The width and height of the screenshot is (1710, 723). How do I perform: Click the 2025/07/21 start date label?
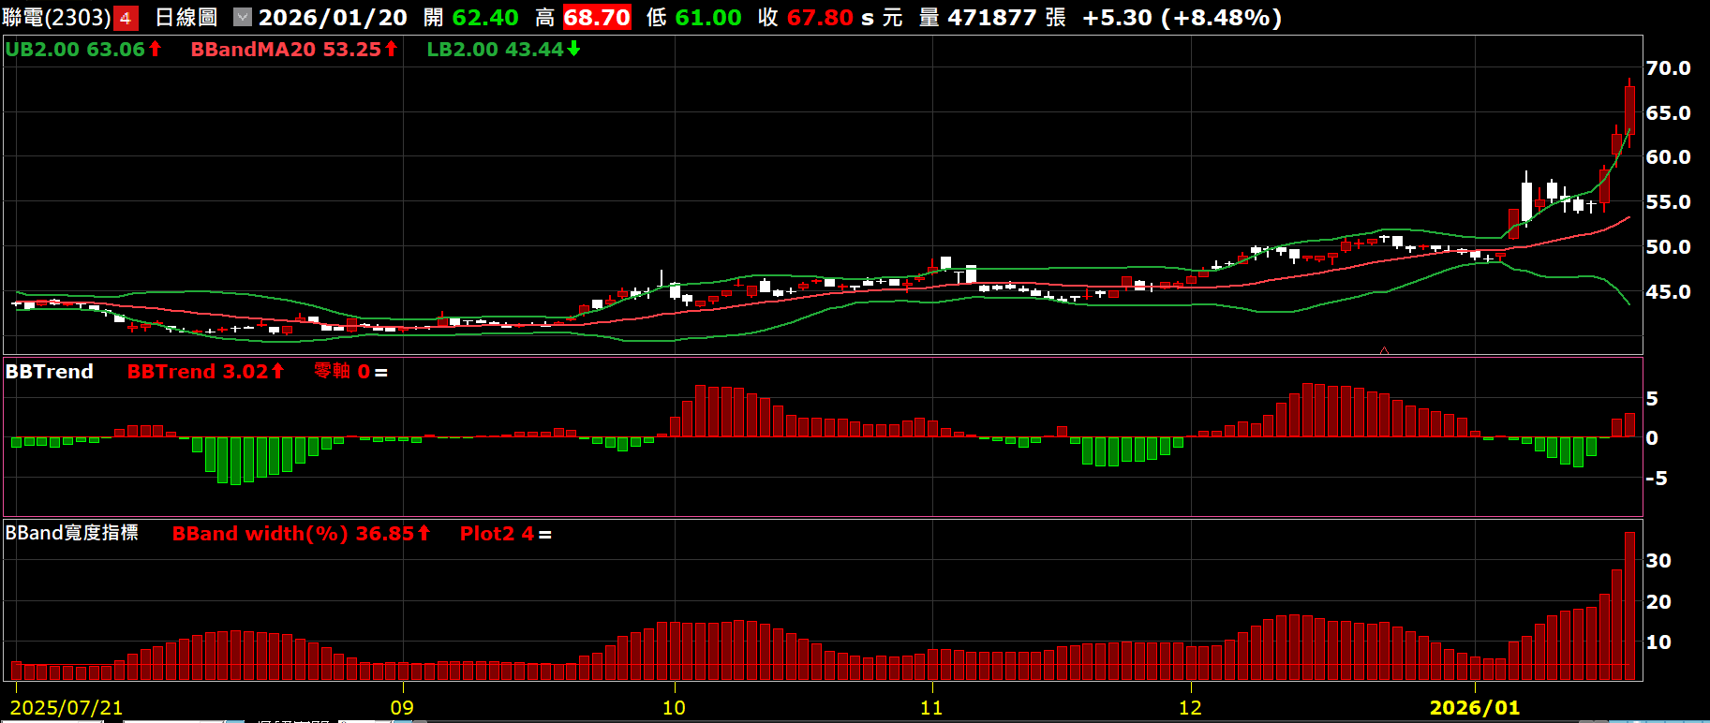click(x=67, y=708)
